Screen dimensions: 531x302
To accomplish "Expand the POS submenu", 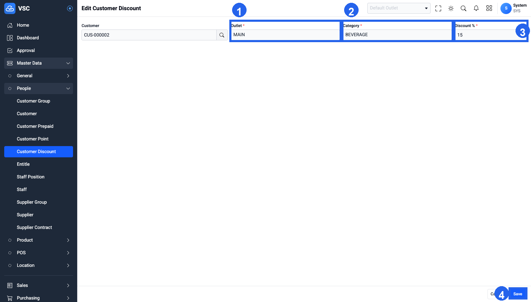I will click(x=39, y=253).
